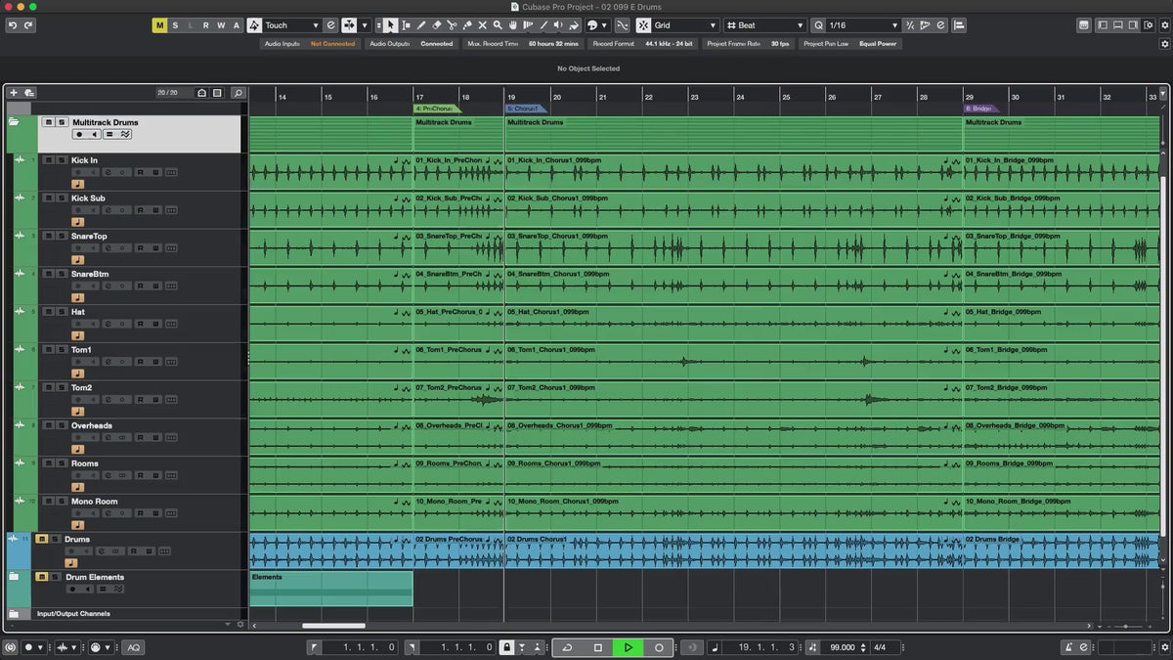The width and height of the screenshot is (1173, 660).
Task: Click the Chorus1 cycle marker in the ruler
Action: coord(525,109)
